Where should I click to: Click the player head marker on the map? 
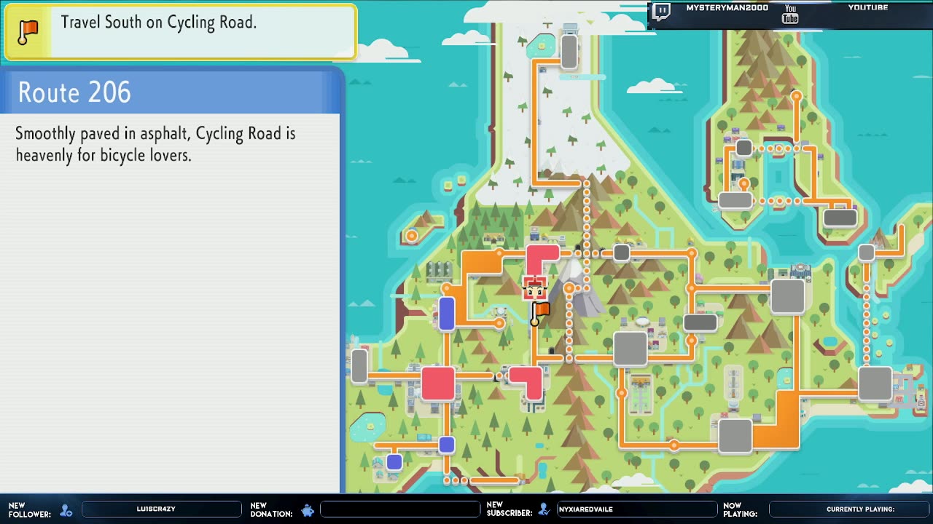(535, 289)
